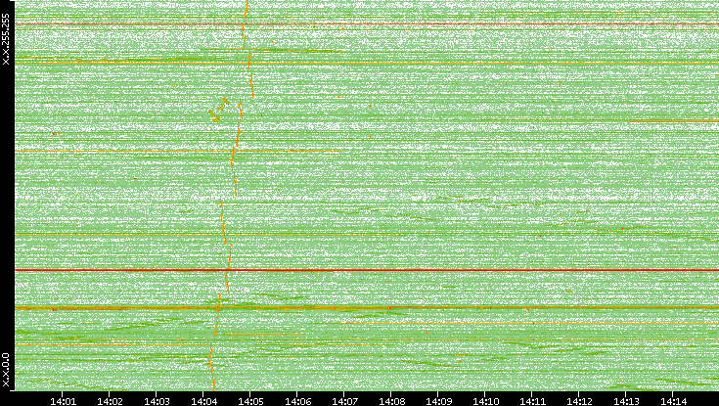Click the x.x.0.0 vertical axis label
This screenshot has width=719, height=406.
tap(6, 370)
